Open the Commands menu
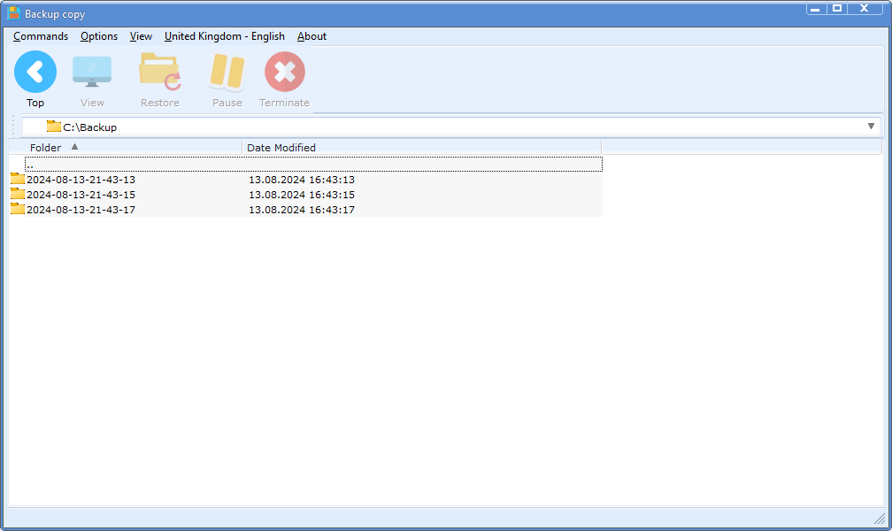The width and height of the screenshot is (892, 531). [x=41, y=36]
